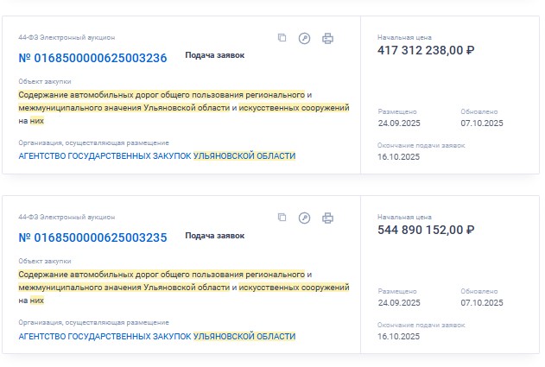Click the submission deadline 16.10.2025 in the first card
Screen dimensions: 545x367
398,157
